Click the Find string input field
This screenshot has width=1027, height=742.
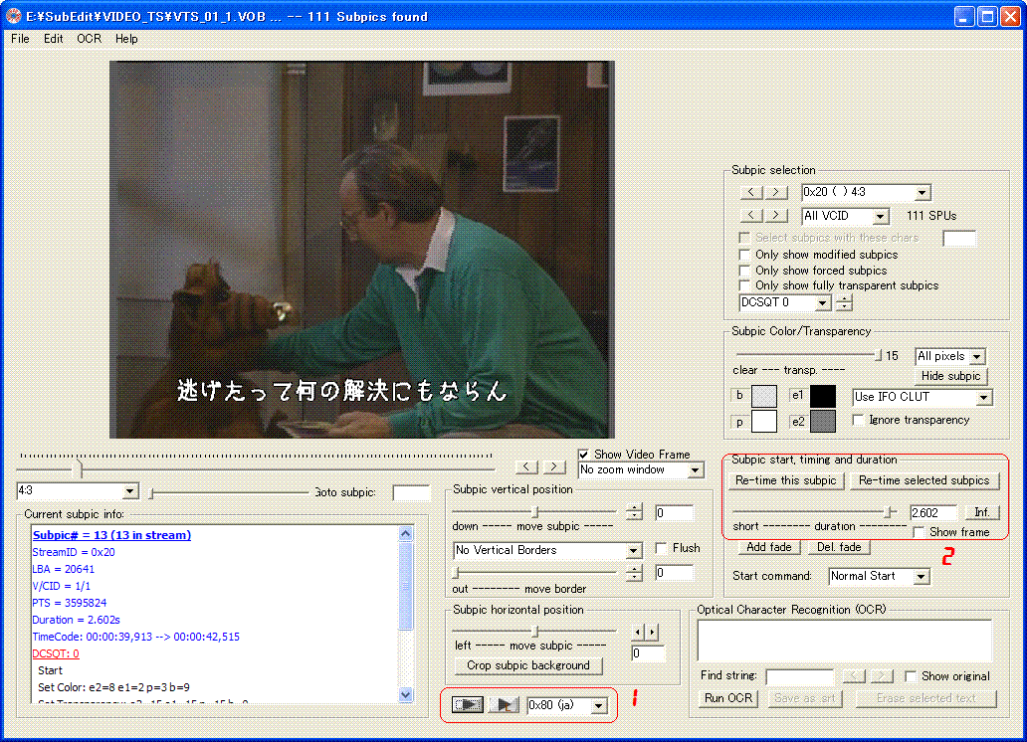(800, 675)
